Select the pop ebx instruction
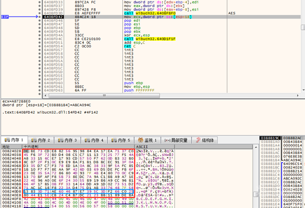This screenshot has width=305, height=208. tap(132, 31)
